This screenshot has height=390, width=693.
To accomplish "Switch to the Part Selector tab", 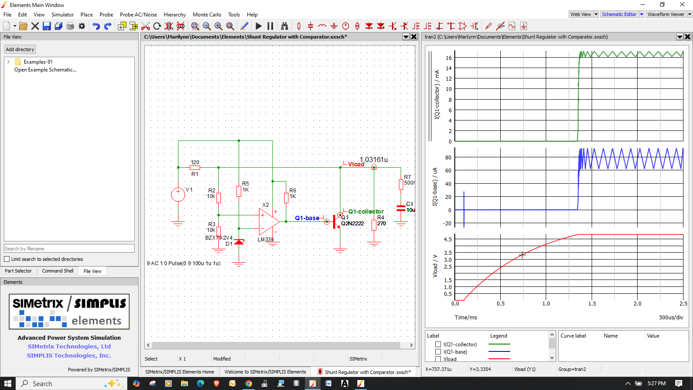I will coord(18,271).
